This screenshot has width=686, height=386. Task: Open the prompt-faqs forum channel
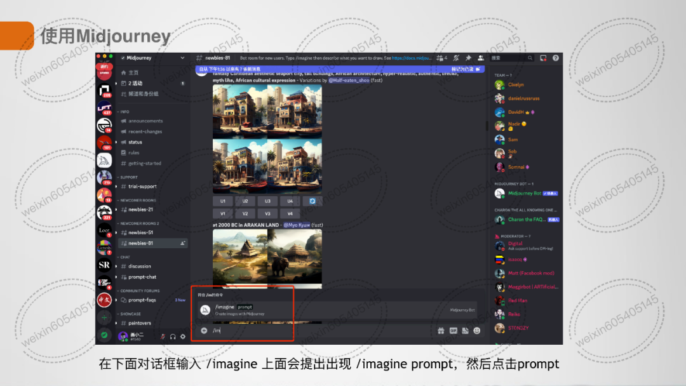tap(142, 300)
